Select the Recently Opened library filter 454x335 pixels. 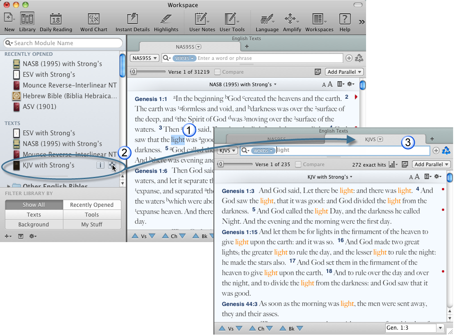(x=92, y=205)
